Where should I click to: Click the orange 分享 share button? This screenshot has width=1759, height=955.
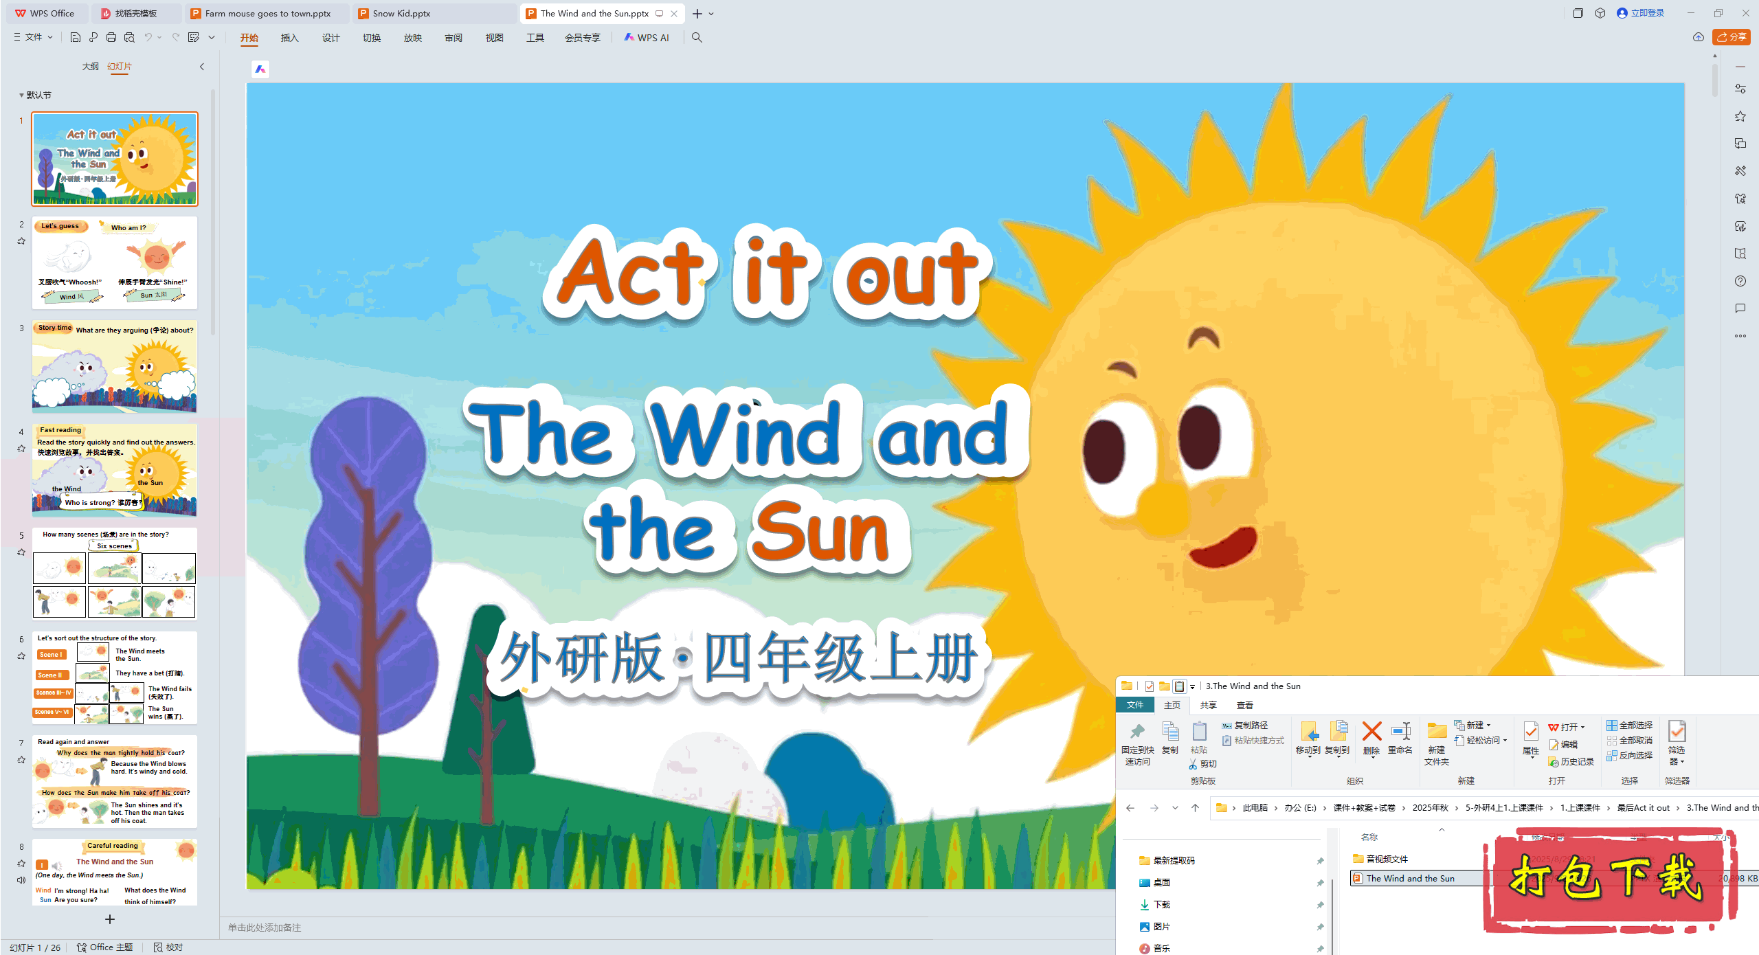coord(1731,37)
